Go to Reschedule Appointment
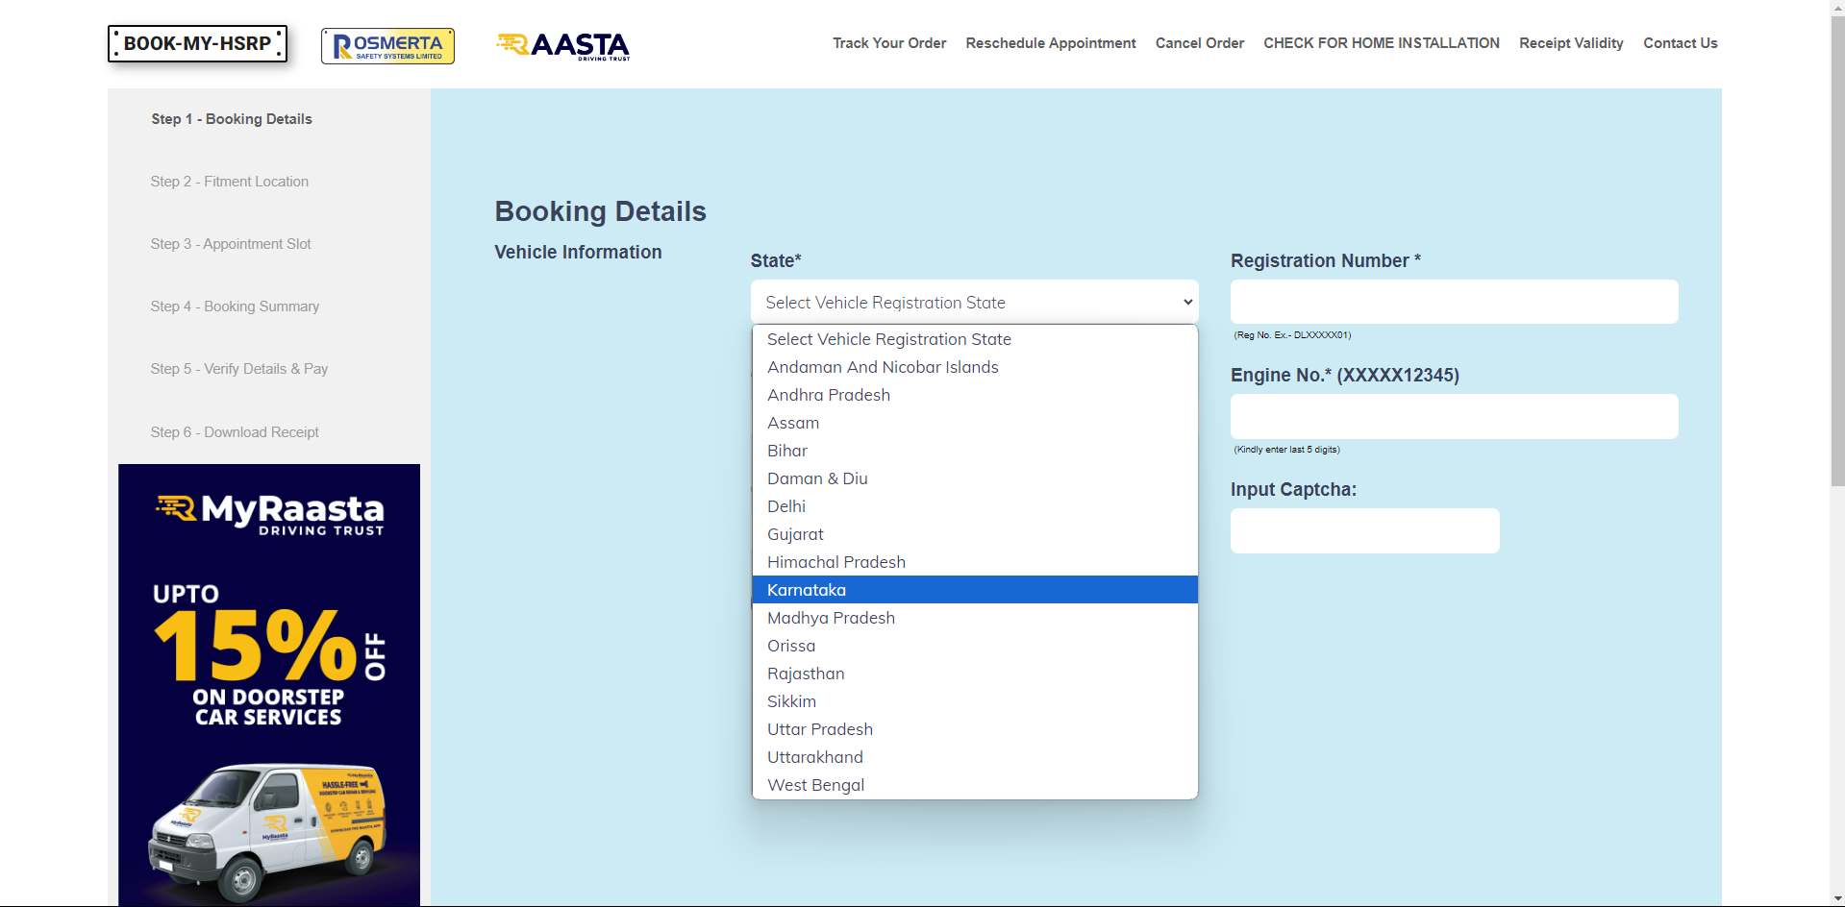The width and height of the screenshot is (1845, 907). pos(1050,43)
